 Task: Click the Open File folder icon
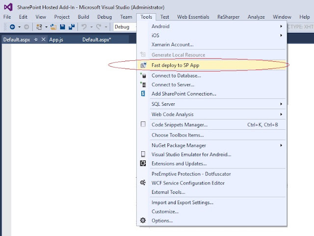pos(54,27)
